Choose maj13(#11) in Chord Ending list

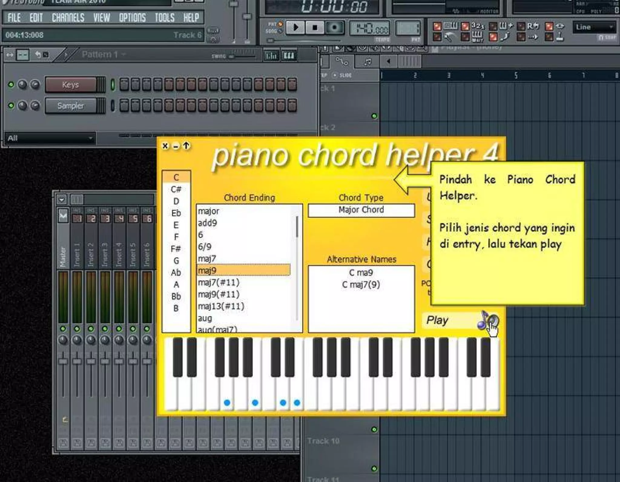click(244, 306)
